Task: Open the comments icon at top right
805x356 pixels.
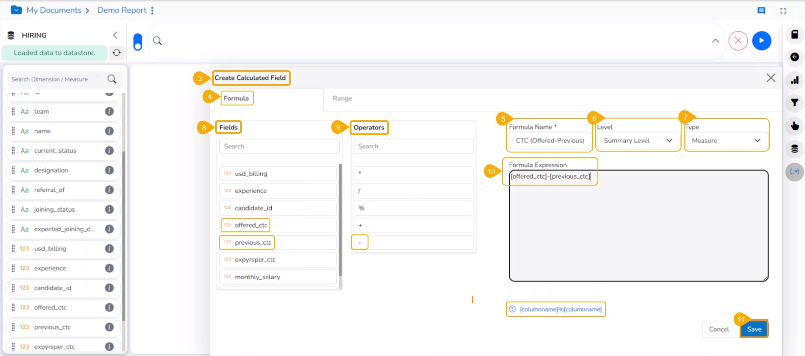Action: point(761,10)
